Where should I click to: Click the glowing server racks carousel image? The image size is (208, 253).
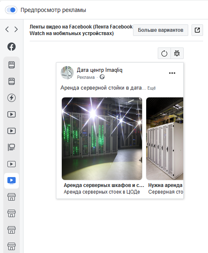(102, 139)
